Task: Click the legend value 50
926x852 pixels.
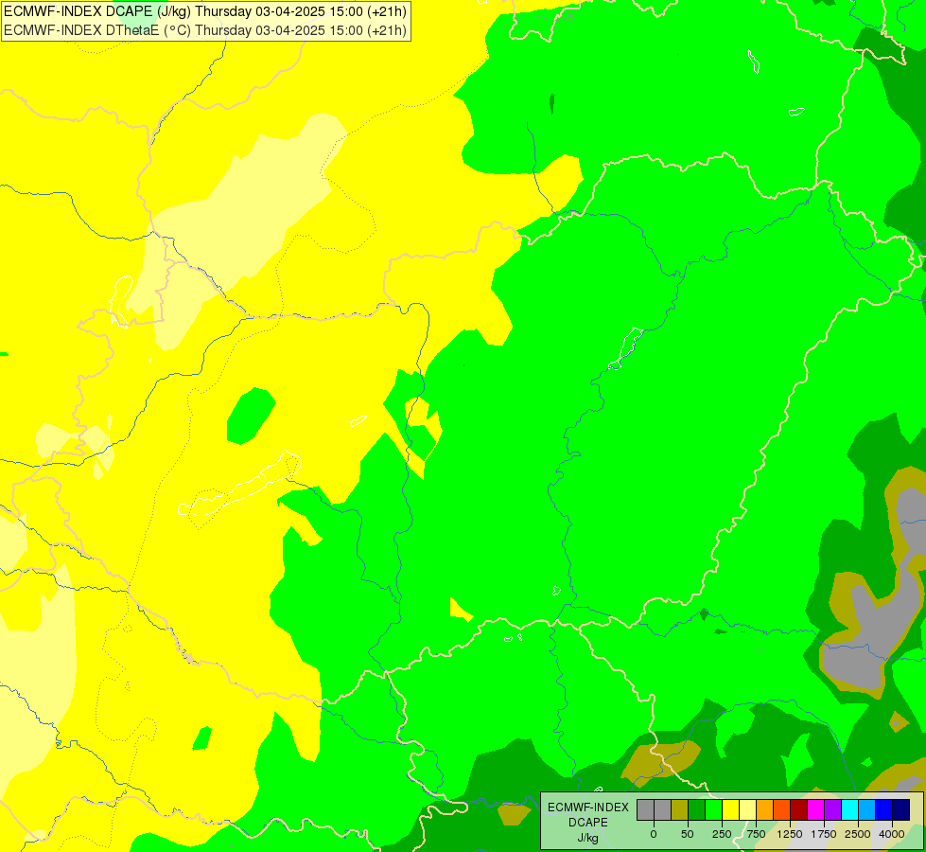Action: (x=688, y=834)
